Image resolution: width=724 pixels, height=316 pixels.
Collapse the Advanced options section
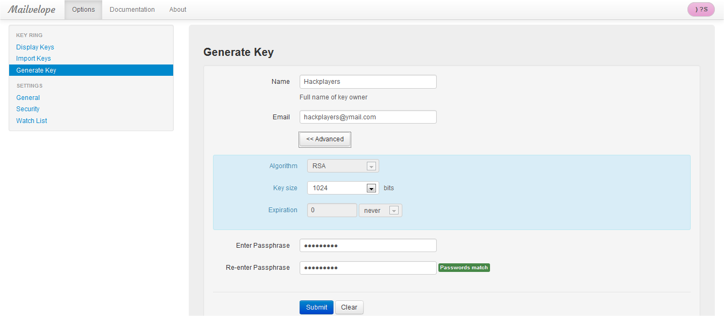325,139
